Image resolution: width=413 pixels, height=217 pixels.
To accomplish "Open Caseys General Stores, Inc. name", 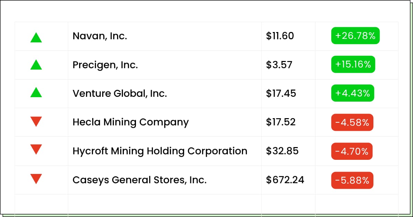I will pos(140,180).
